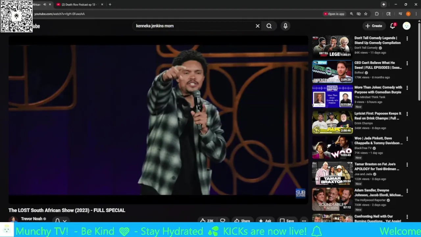Open options for More Than Jokes video

[407, 88]
